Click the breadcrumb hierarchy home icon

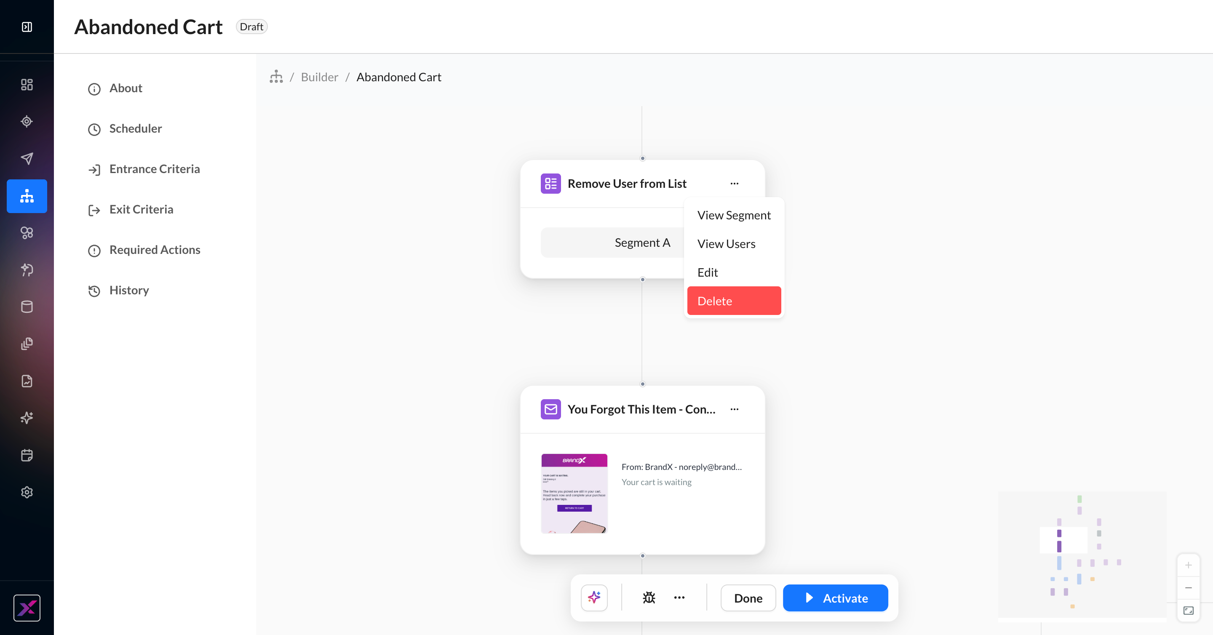276,77
